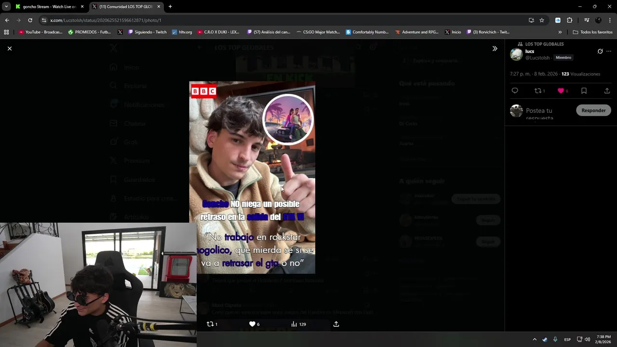
Task: Show hidden bookmarks overflow chevron
Action: (560, 32)
